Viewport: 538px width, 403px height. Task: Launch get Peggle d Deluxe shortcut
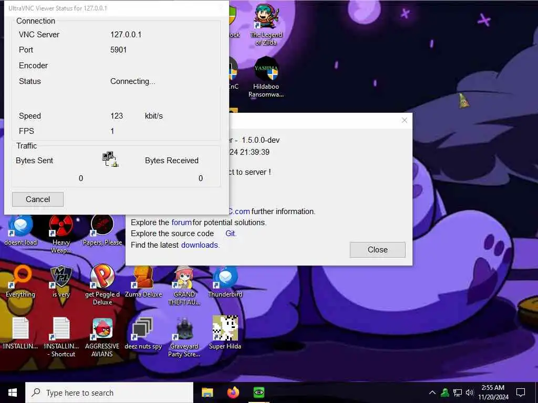[102, 285]
